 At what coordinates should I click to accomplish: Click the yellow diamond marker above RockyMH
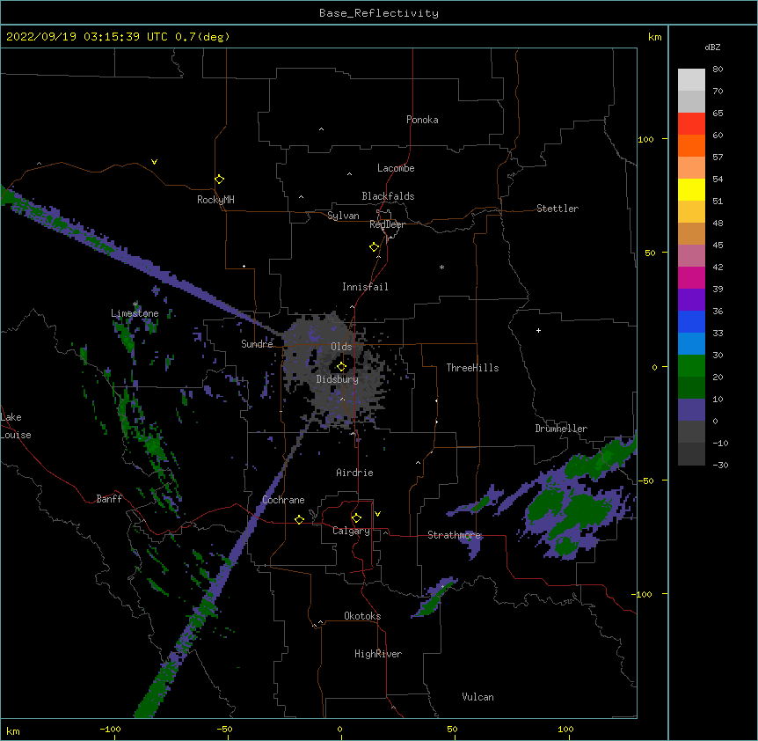(x=220, y=179)
